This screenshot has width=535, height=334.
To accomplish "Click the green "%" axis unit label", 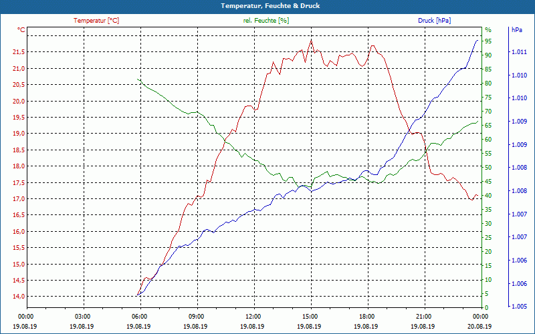I will pyautogui.click(x=488, y=30).
